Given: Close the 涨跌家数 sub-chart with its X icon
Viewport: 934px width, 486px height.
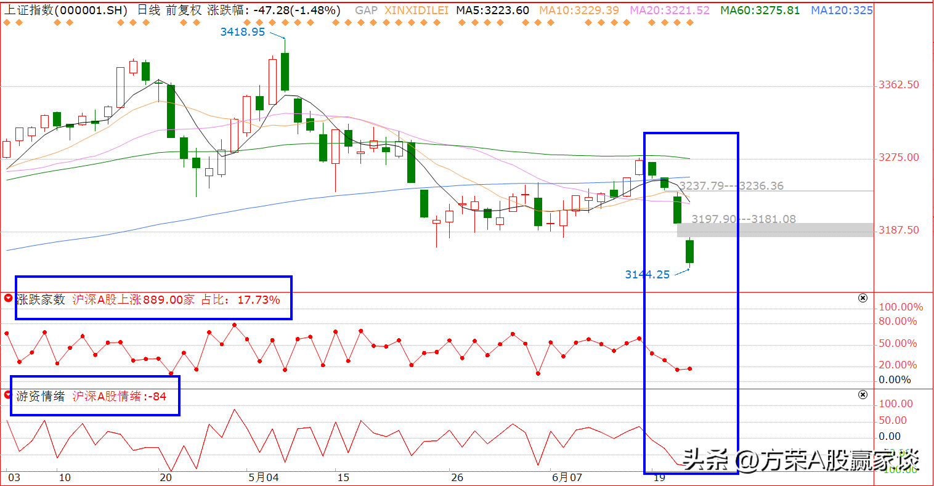Looking at the screenshot, I should pyautogui.click(x=863, y=298).
